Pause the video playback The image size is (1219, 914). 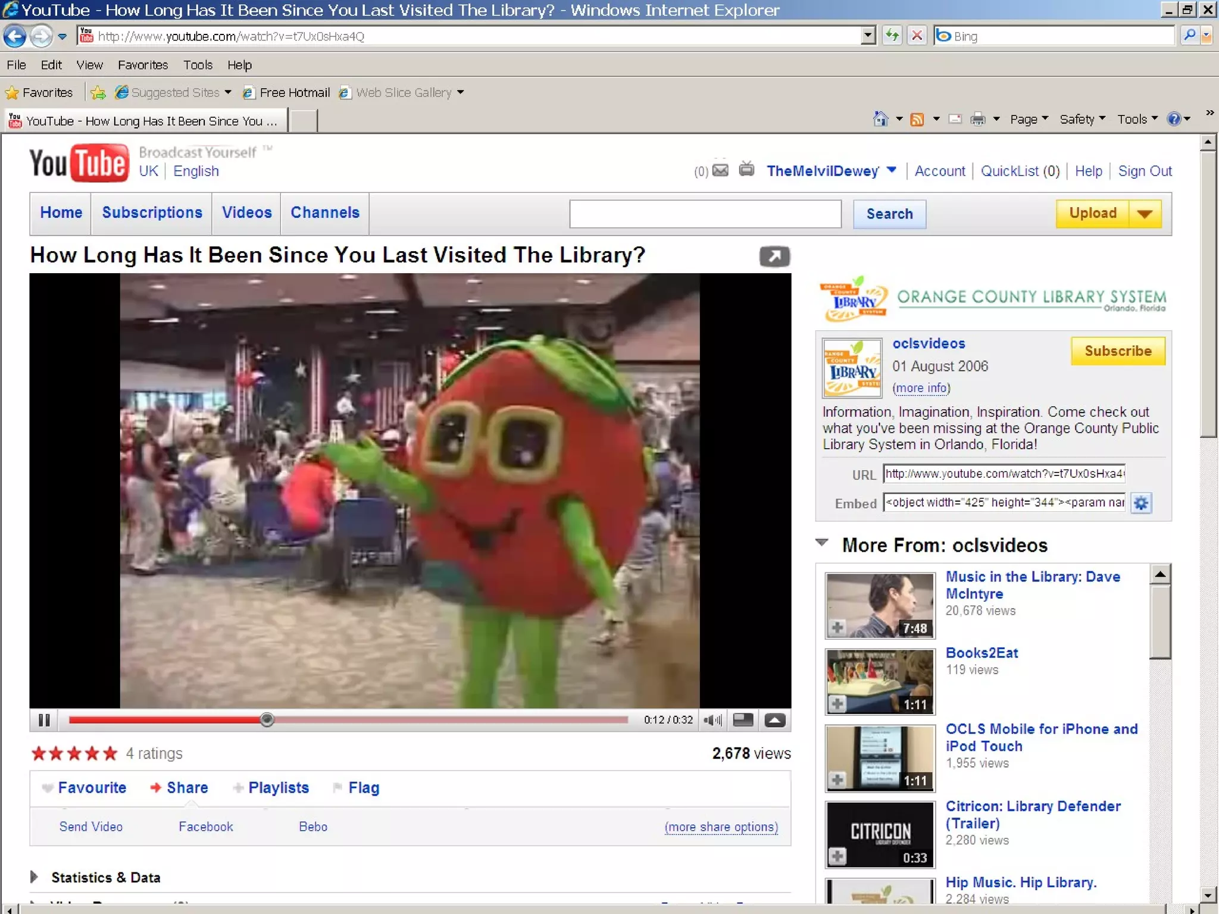(x=44, y=720)
